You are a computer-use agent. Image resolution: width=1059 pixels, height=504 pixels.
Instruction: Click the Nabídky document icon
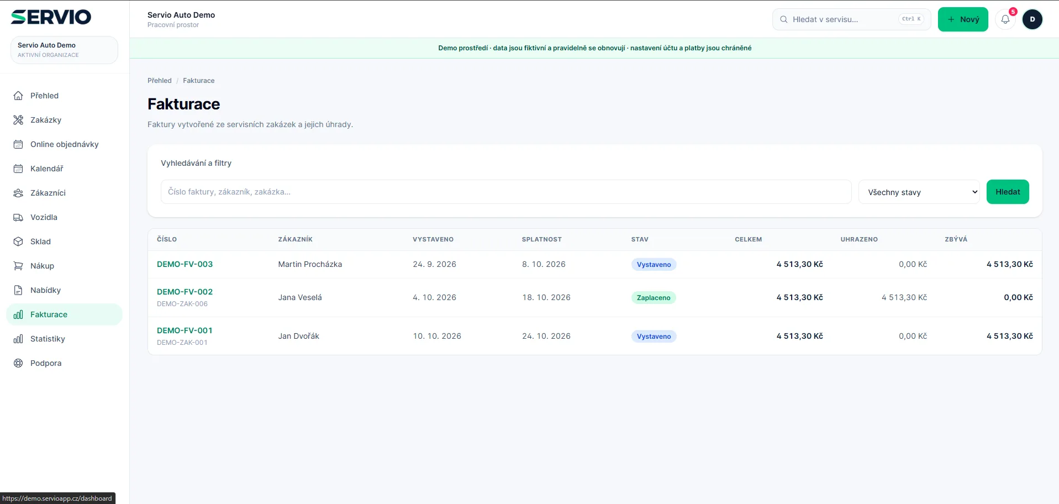(x=18, y=290)
